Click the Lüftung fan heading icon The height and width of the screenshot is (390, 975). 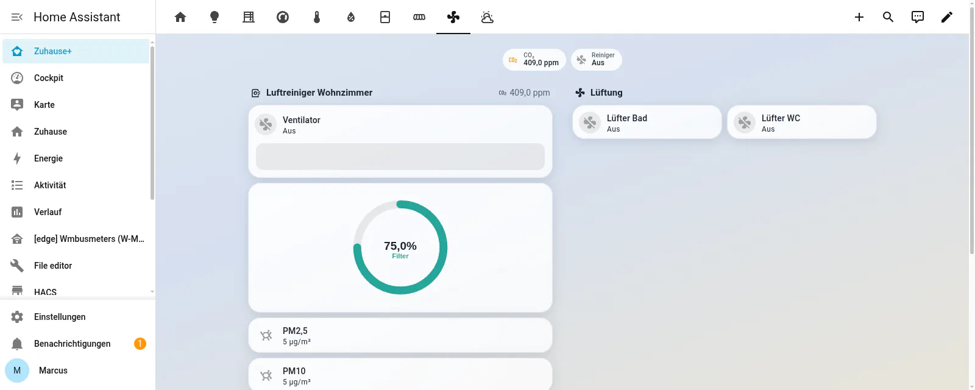pos(580,93)
